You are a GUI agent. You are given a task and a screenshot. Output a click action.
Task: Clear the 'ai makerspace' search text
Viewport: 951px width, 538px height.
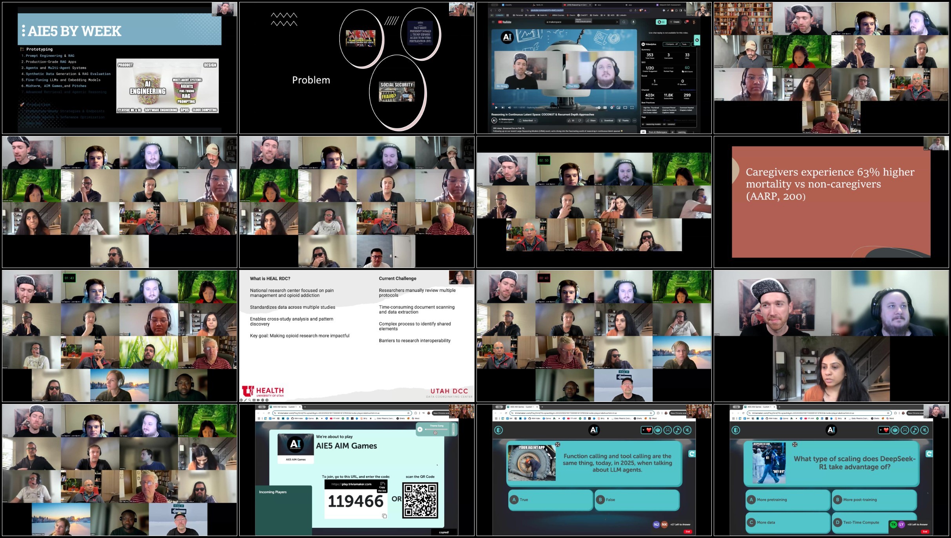[617, 22]
